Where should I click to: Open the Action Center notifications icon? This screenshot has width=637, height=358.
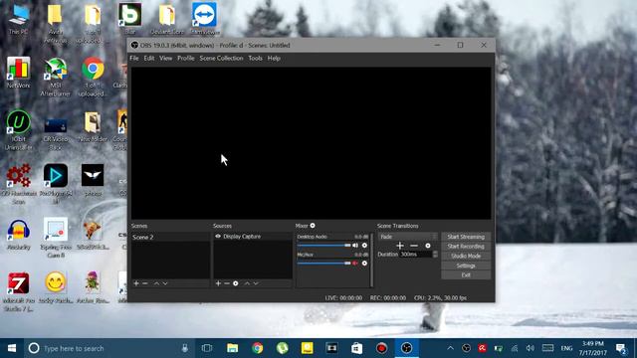click(620, 348)
